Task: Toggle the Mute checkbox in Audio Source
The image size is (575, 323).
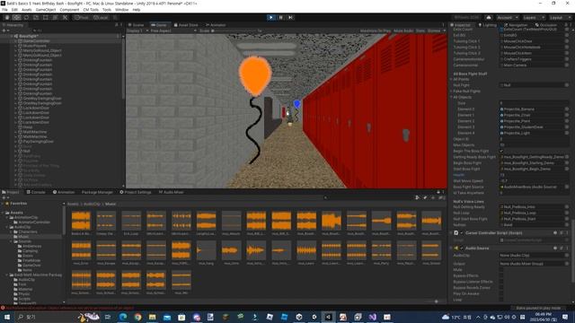Action: (x=501, y=269)
